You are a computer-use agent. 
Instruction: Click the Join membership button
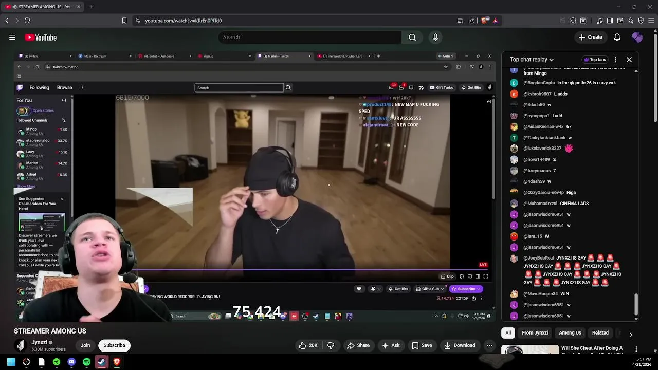[x=85, y=345]
